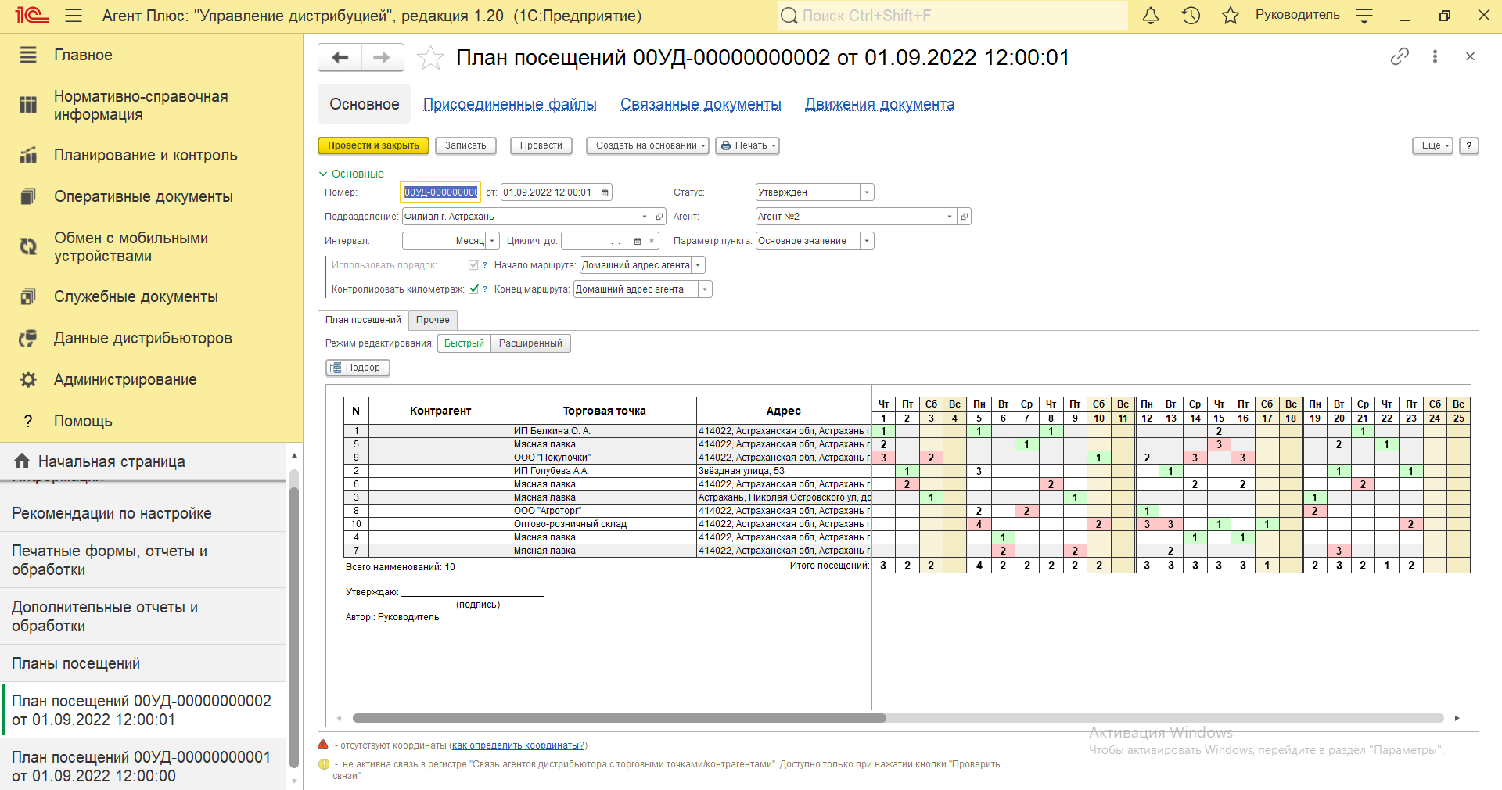Click open icon next to Агент field

(965, 217)
